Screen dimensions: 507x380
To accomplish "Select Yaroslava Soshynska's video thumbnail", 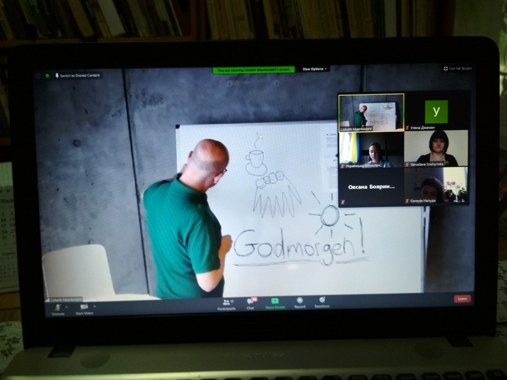I will [x=436, y=148].
